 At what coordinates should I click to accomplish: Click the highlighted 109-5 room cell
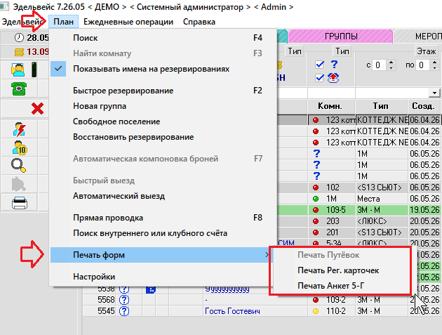332,210
